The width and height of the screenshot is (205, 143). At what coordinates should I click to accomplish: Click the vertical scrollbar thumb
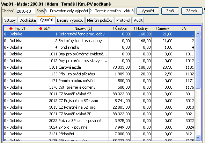[198, 63]
